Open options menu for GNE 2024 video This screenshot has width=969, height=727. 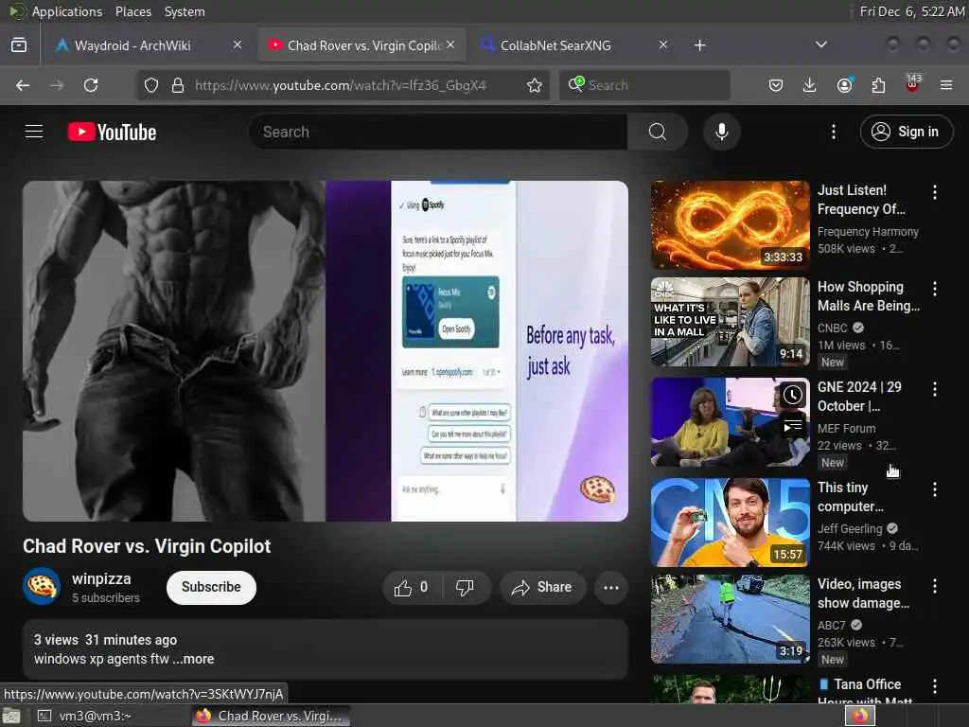[x=934, y=389]
